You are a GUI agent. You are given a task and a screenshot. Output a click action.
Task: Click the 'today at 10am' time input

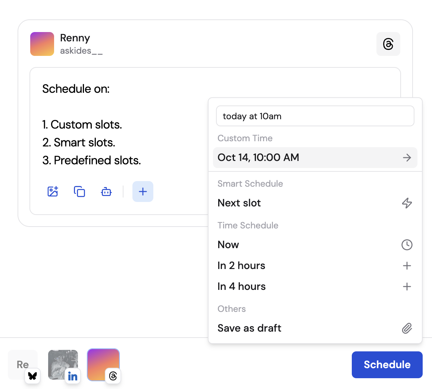tap(315, 116)
